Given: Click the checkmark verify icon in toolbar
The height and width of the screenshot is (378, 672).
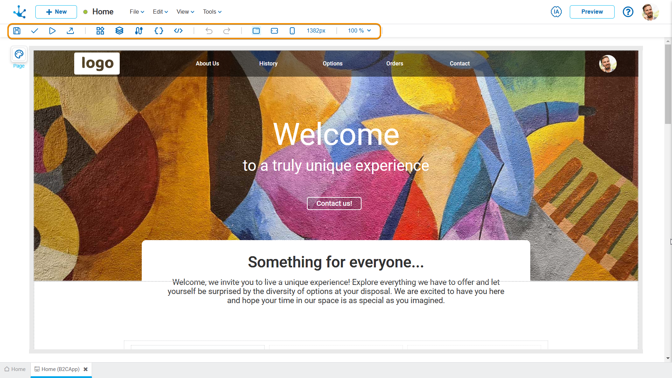Looking at the screenshot, I should [34, 31].
